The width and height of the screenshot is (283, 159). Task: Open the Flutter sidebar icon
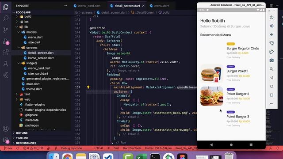(x=6, y=75)
